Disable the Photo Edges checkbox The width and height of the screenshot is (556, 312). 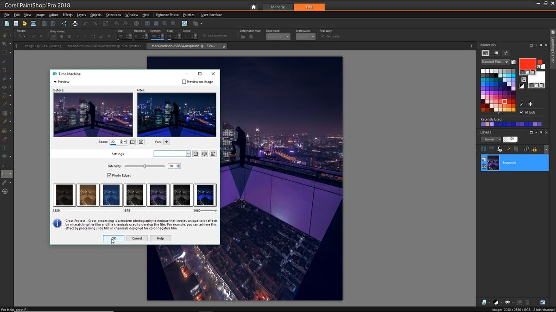click(x=109, y=175)
